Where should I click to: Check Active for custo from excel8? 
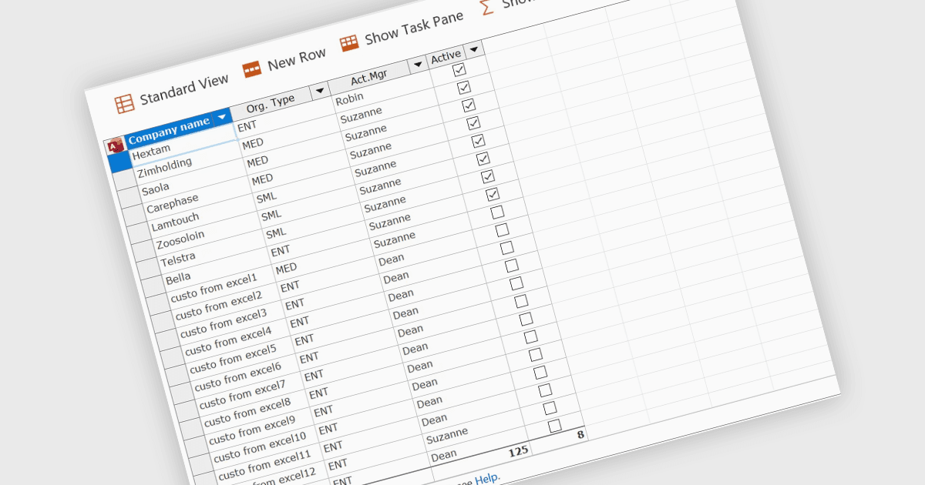coord(530,336)
